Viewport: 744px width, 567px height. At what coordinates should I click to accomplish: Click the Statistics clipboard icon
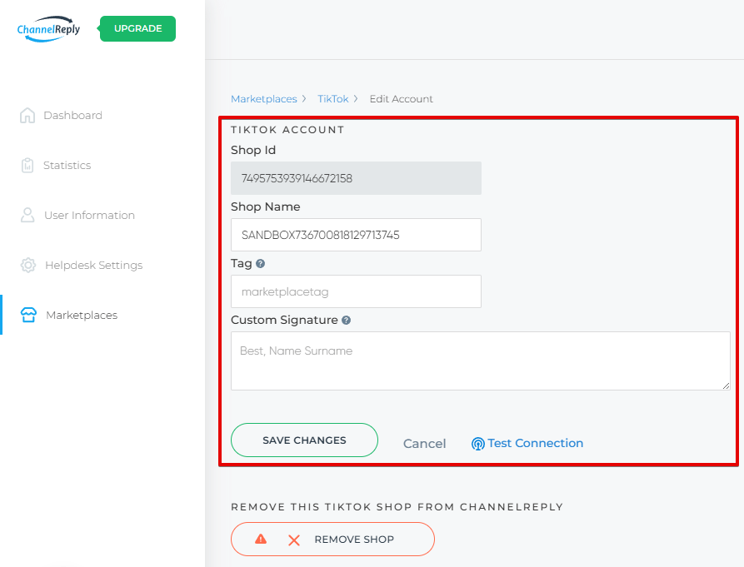[x=27, y=166]
